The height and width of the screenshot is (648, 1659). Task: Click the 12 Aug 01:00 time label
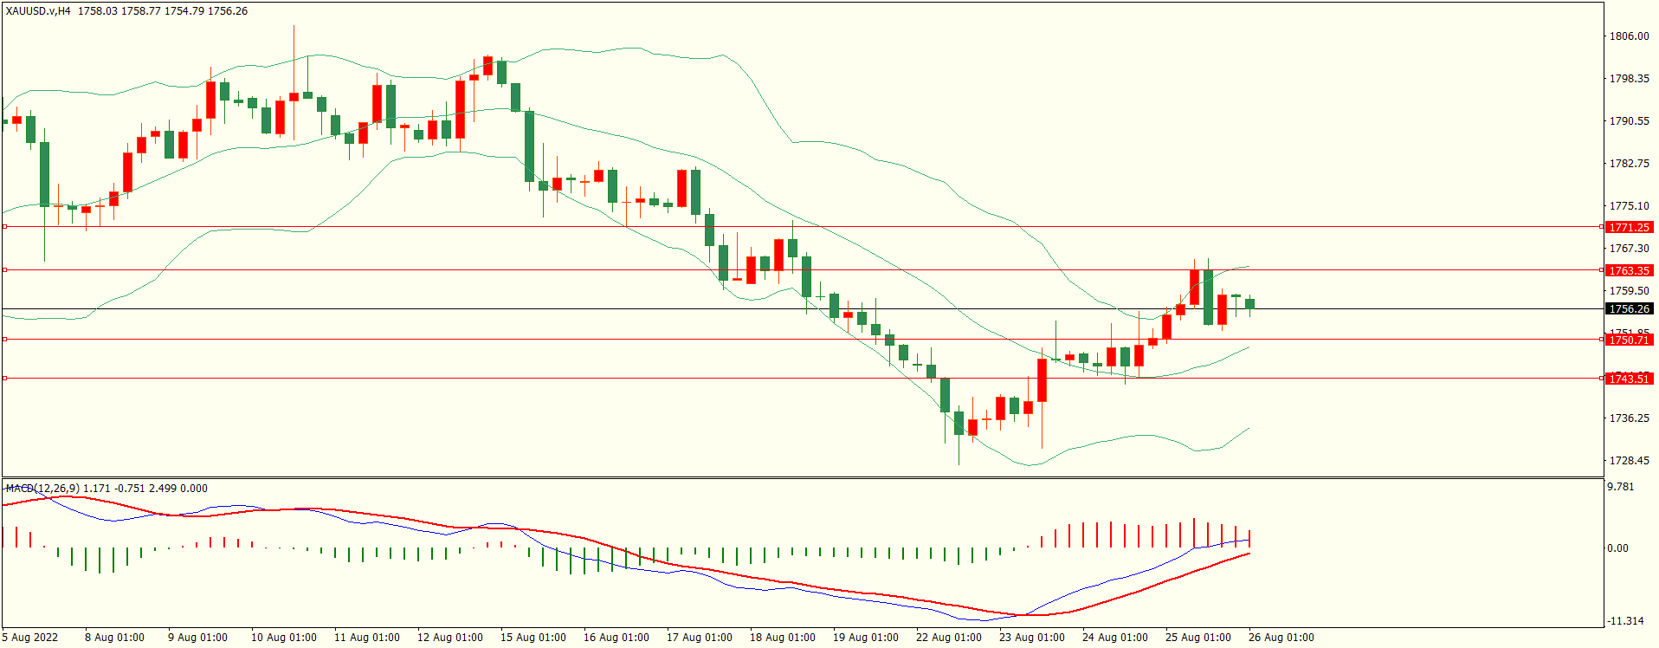coord(450,638)
